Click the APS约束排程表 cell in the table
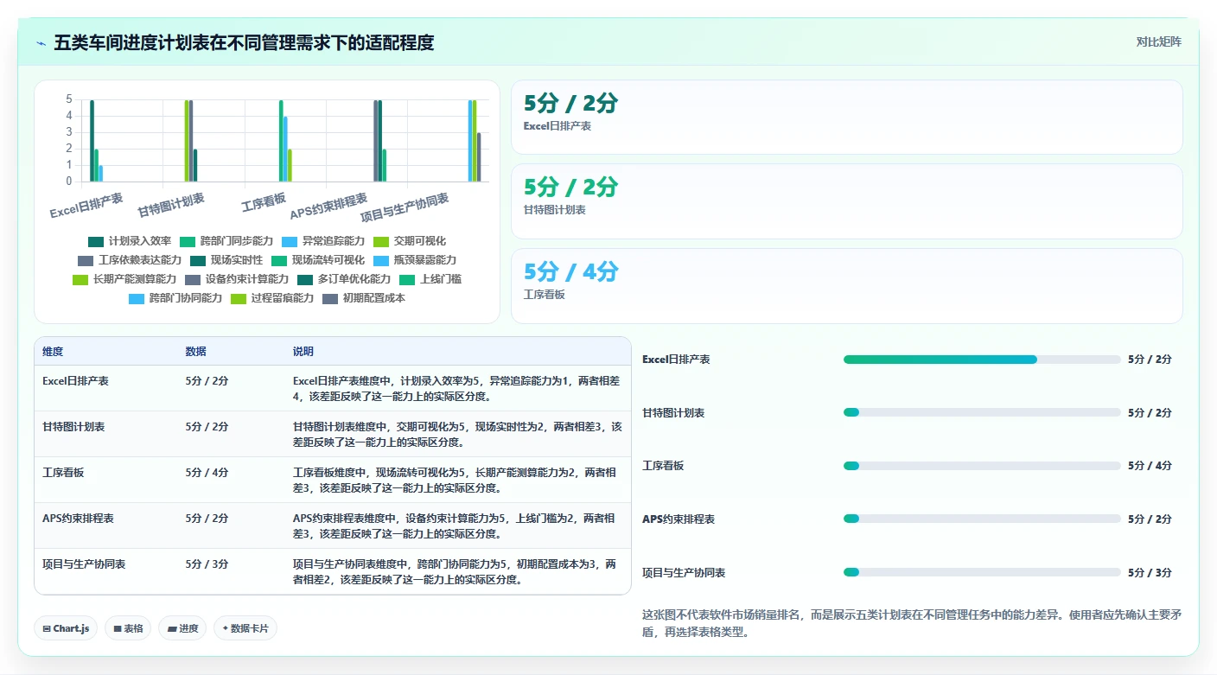The width and height of the screenshot is (1217, 675). (78, 519)
